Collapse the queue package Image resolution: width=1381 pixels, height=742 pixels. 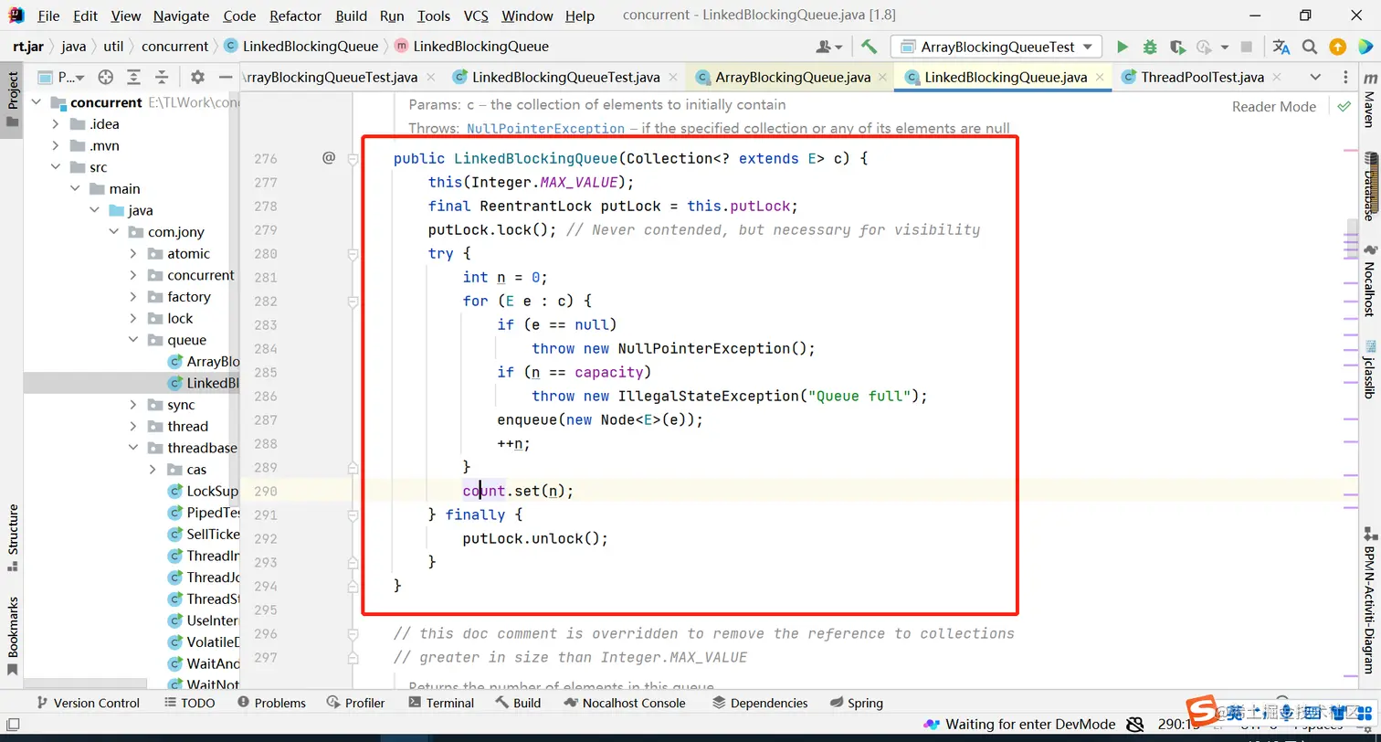coord(133,340)
